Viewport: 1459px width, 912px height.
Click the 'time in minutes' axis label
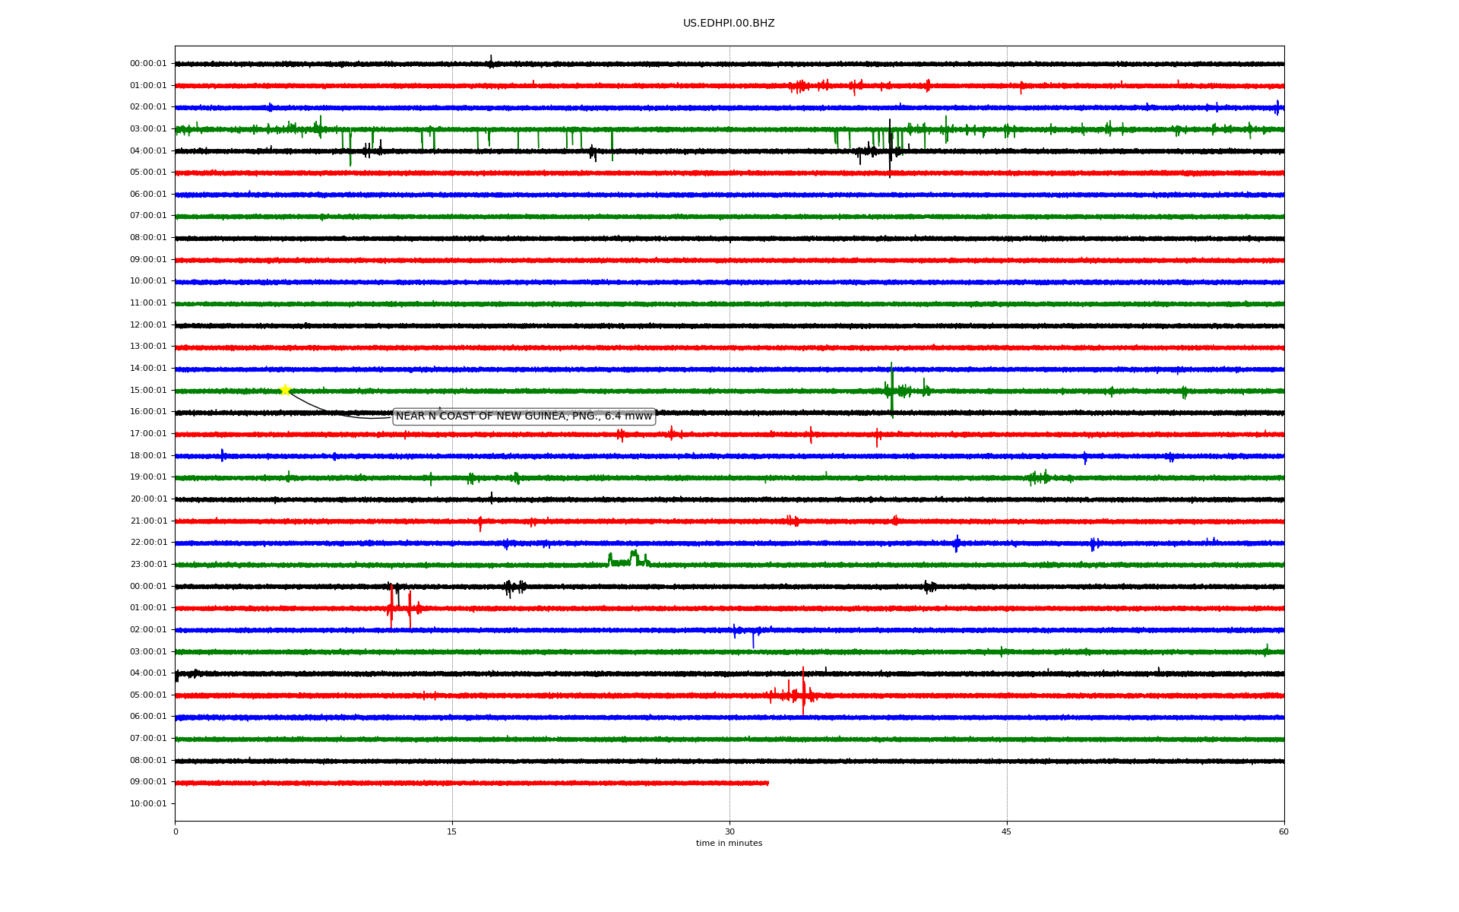tap(729, 843)
